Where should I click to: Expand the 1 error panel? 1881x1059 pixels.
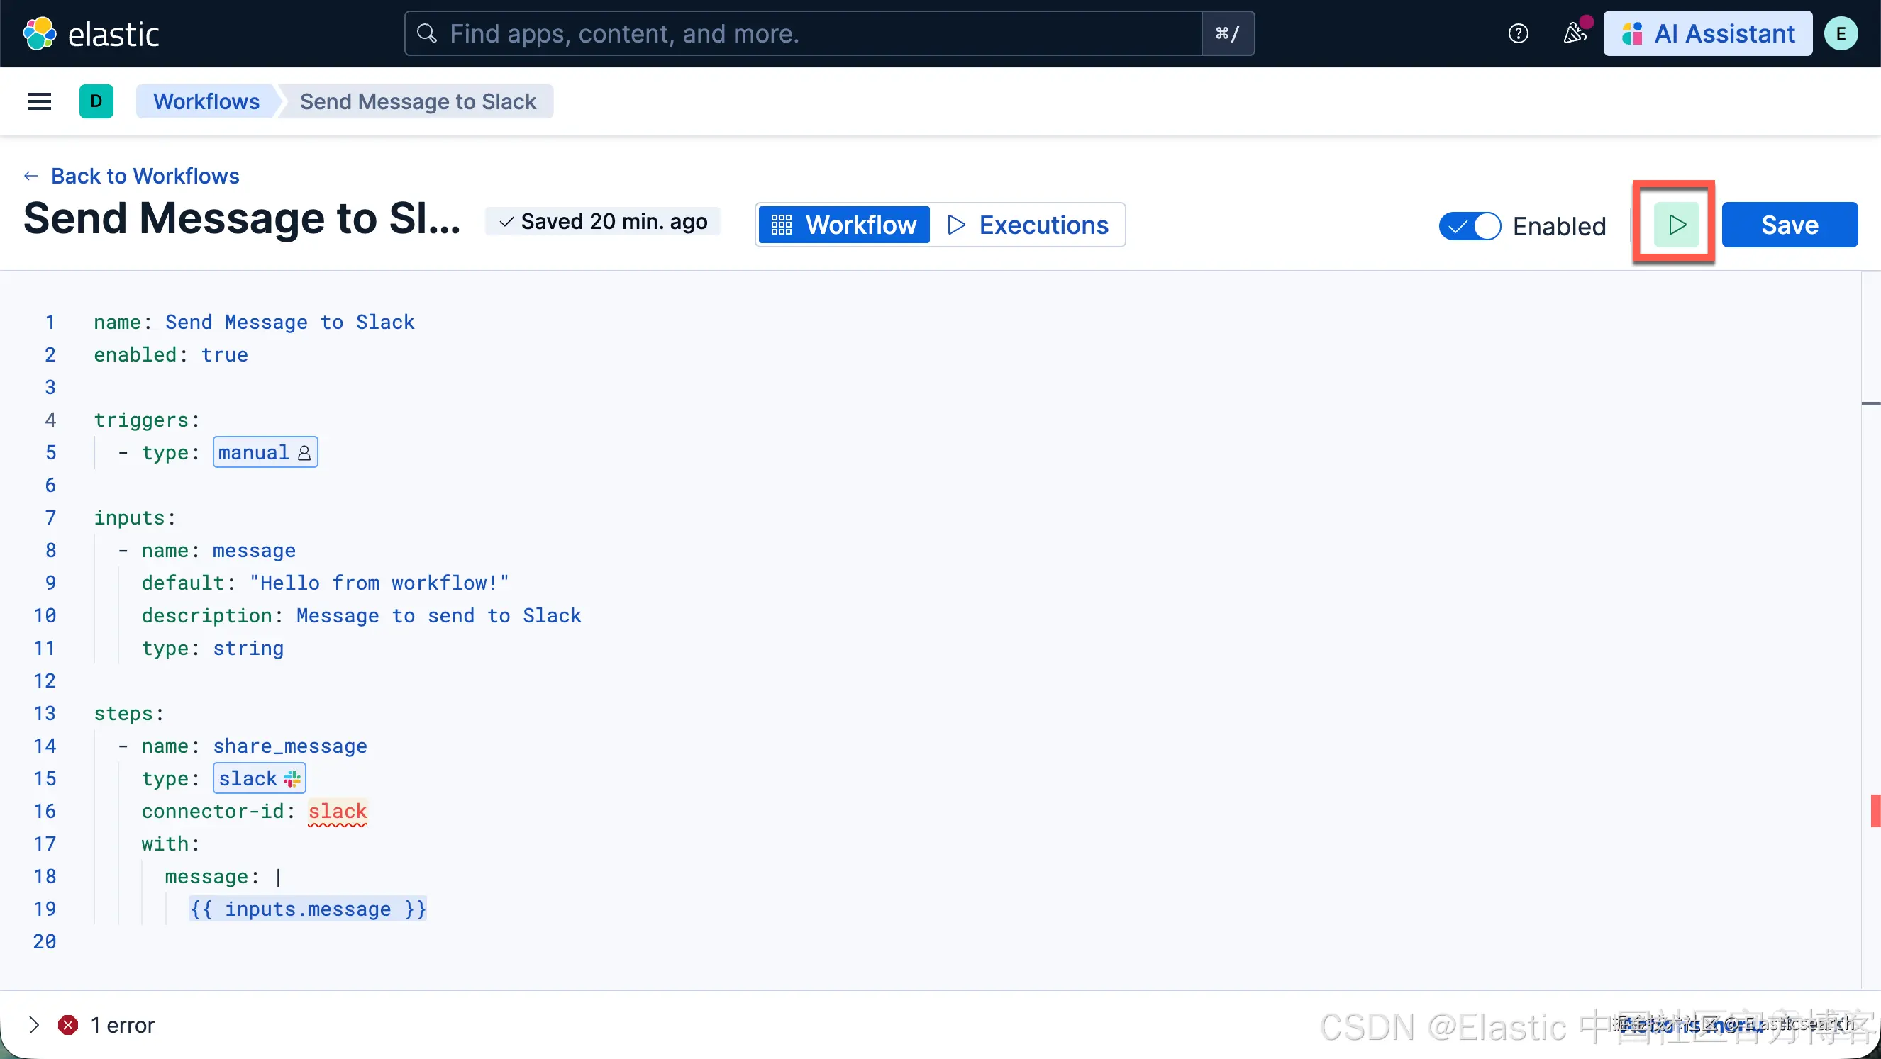[x=33, y=1025]
